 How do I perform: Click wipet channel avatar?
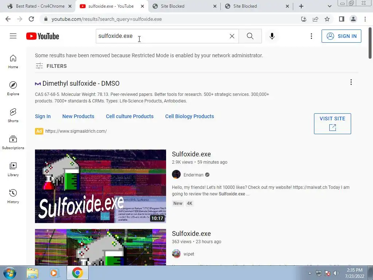pyautogui.click(x=176, y=254)
